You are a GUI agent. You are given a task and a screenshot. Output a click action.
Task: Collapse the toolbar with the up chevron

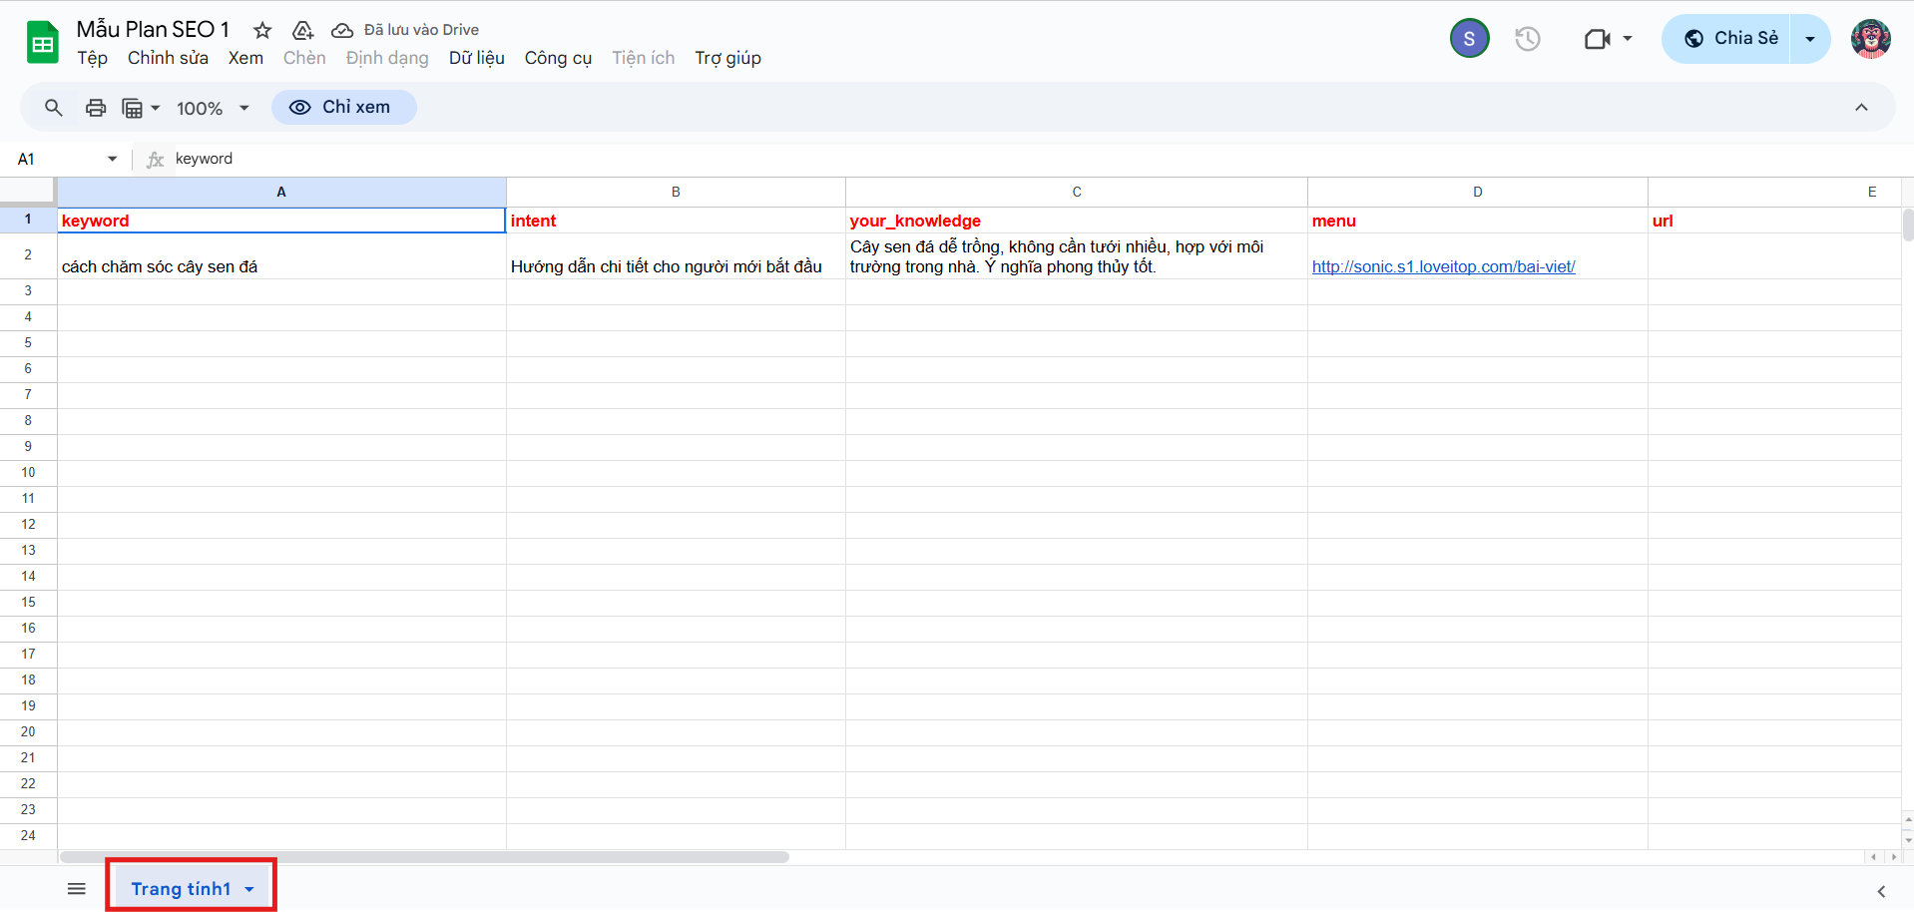1861,108
